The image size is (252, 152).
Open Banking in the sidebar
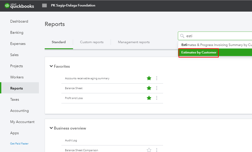[x=17, y=33]
